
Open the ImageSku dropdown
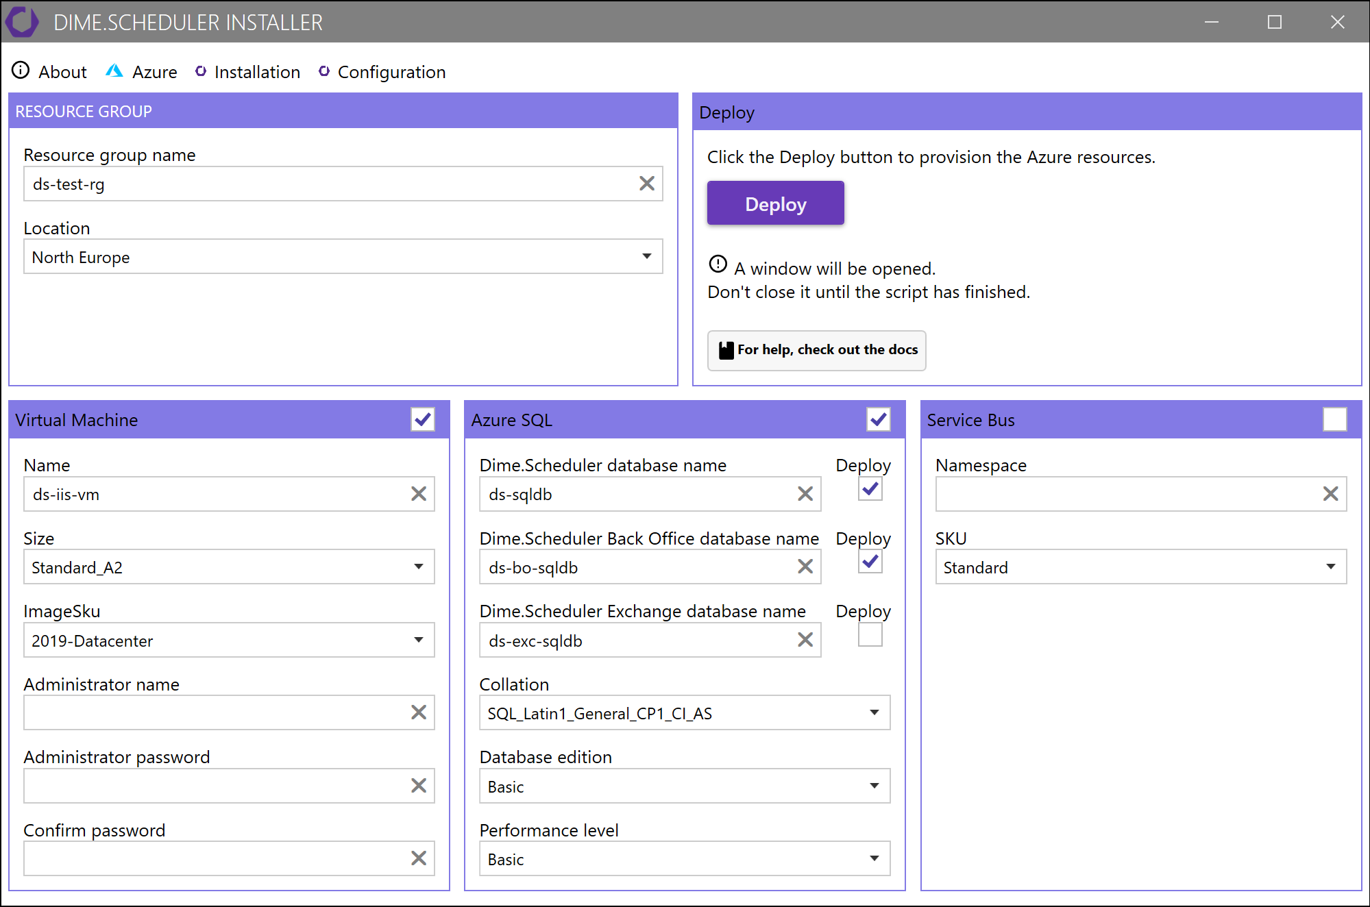(x=229, y=640)
